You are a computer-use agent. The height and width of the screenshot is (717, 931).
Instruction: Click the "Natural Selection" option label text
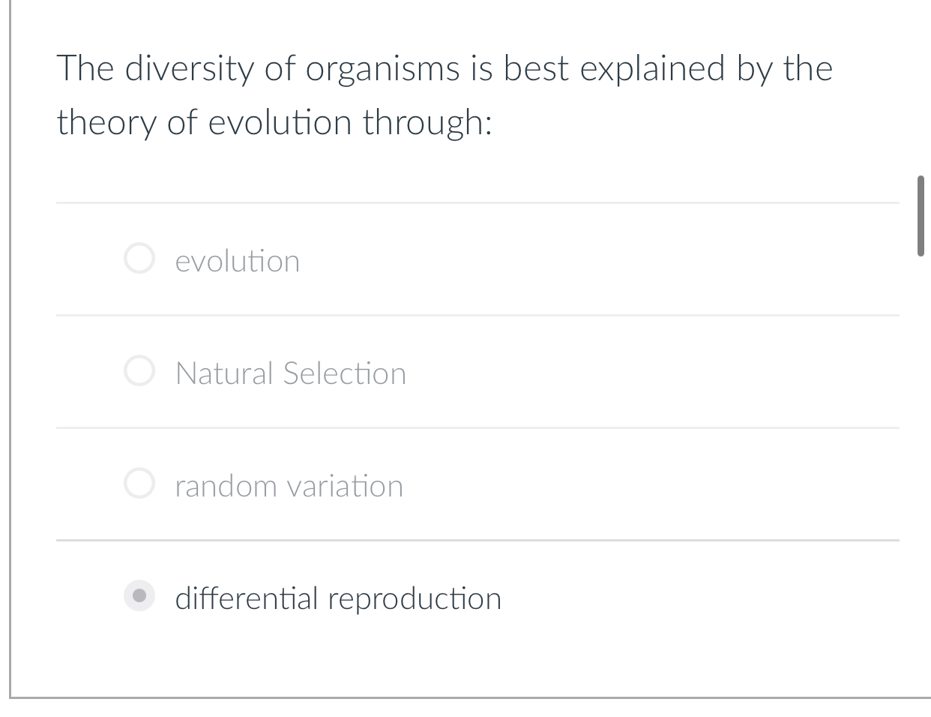290,373
